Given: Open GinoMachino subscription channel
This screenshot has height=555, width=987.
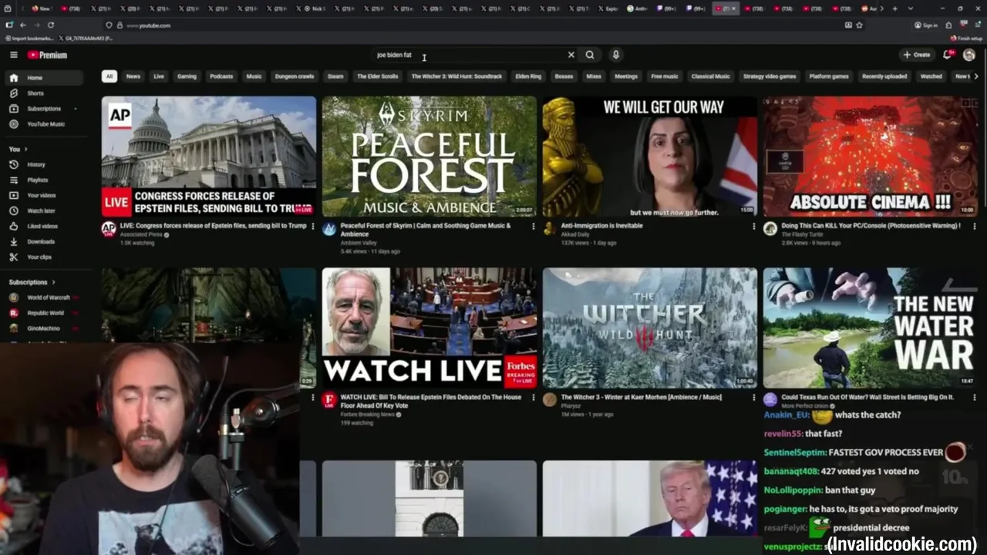Looking at the screenshot, I should tap(43, 328).
